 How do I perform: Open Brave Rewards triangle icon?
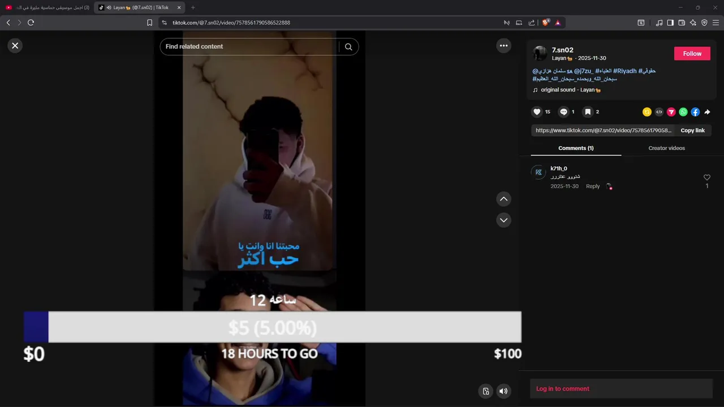click(x=558, y=23)
